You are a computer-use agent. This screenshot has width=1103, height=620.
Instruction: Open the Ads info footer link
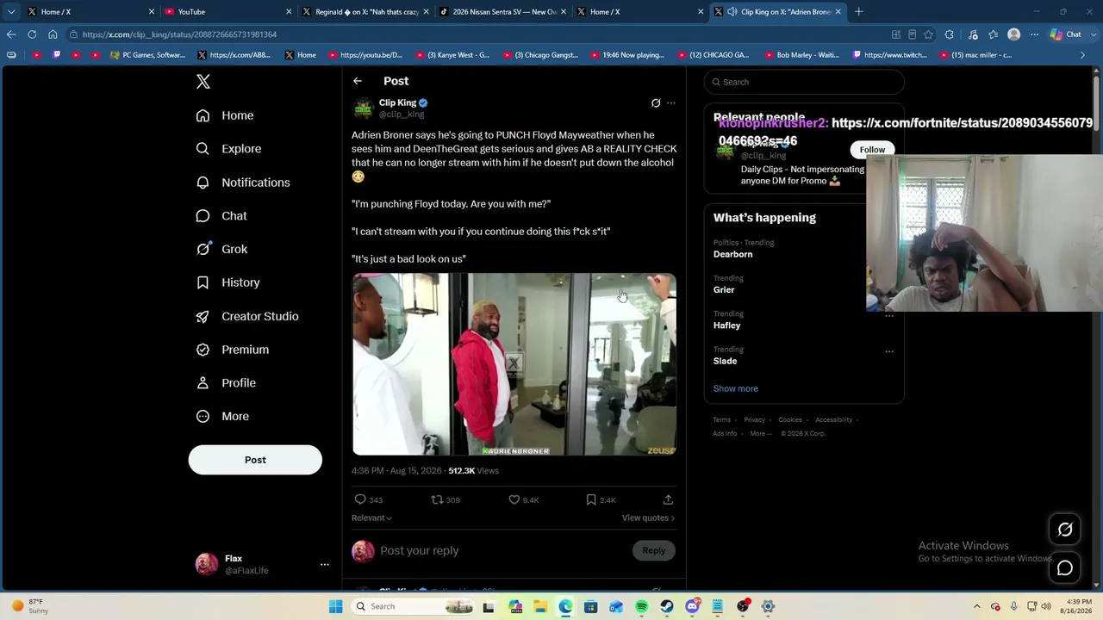(x=725, y=433)
